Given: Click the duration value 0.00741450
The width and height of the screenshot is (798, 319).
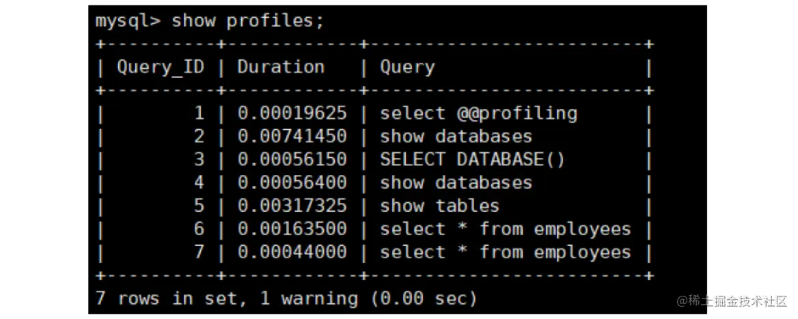Looking at the screenshot, I should click(x=292, y=137).
